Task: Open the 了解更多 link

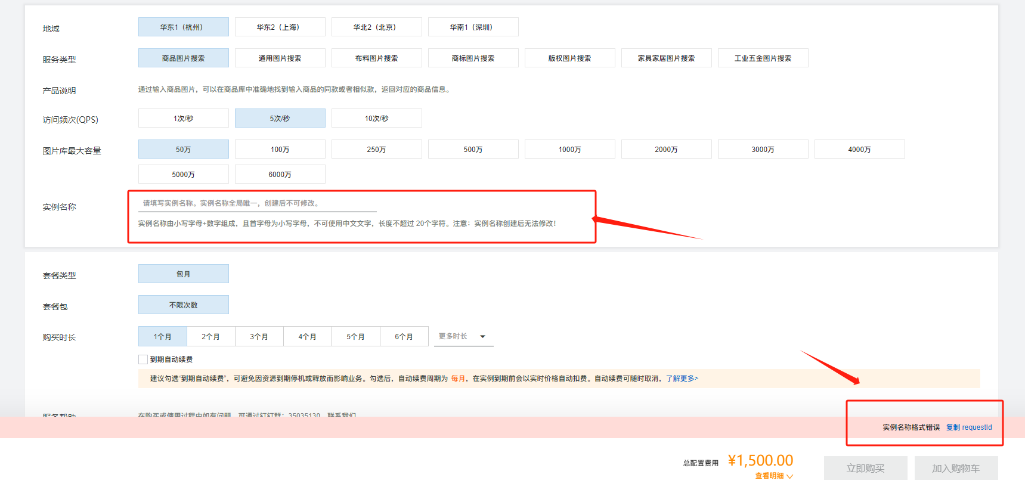Action: point(682,379)
